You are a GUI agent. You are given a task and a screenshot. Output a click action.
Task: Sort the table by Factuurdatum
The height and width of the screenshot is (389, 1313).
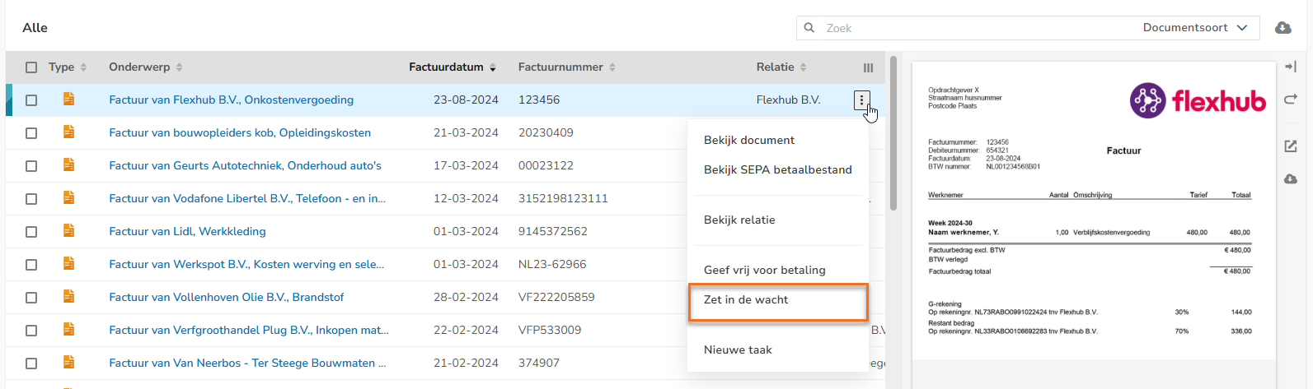(452, 67)
